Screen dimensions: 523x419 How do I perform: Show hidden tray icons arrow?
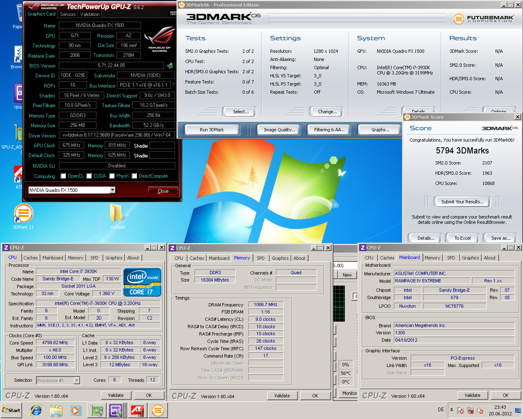click(451, 410)
